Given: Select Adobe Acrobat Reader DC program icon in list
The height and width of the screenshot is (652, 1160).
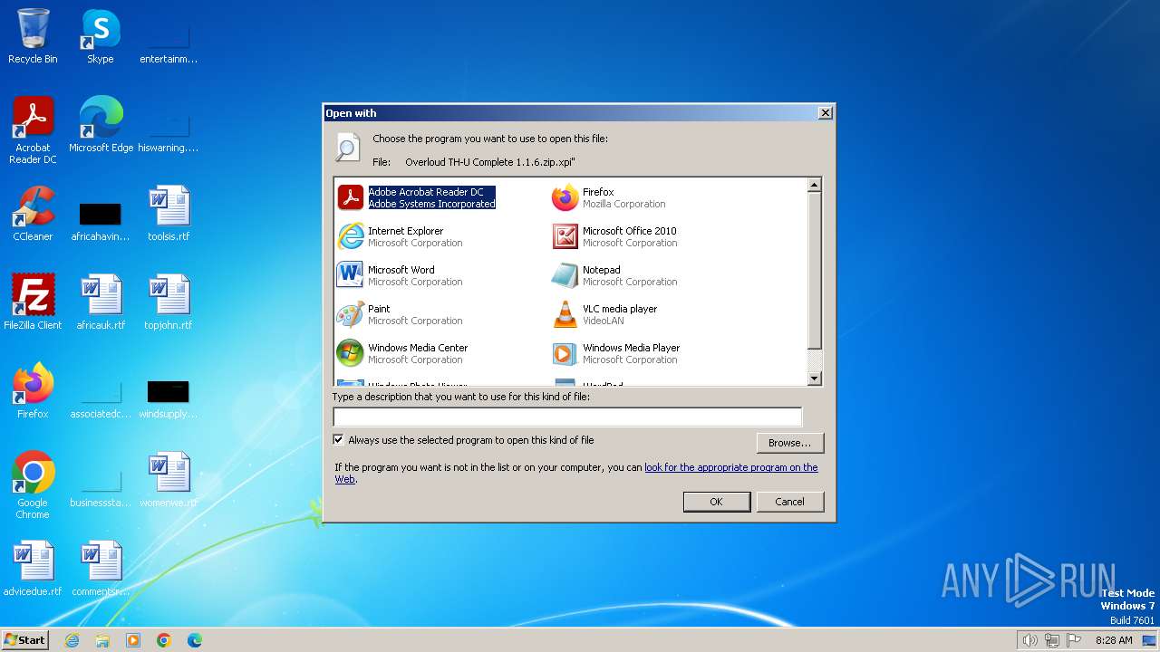Looking at the screenshot, I should tap(350, 197).
